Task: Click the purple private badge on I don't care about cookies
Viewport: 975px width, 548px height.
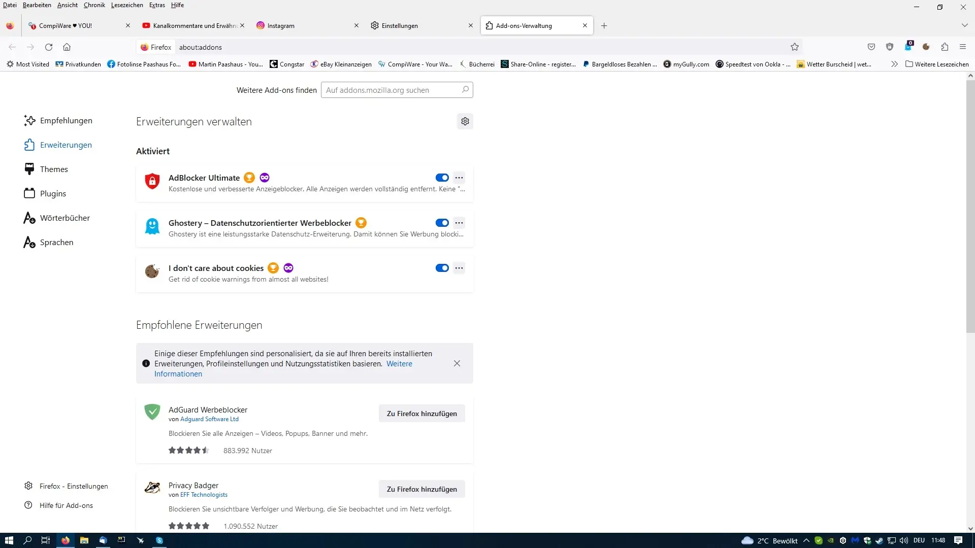Action: tap(288, 268)
